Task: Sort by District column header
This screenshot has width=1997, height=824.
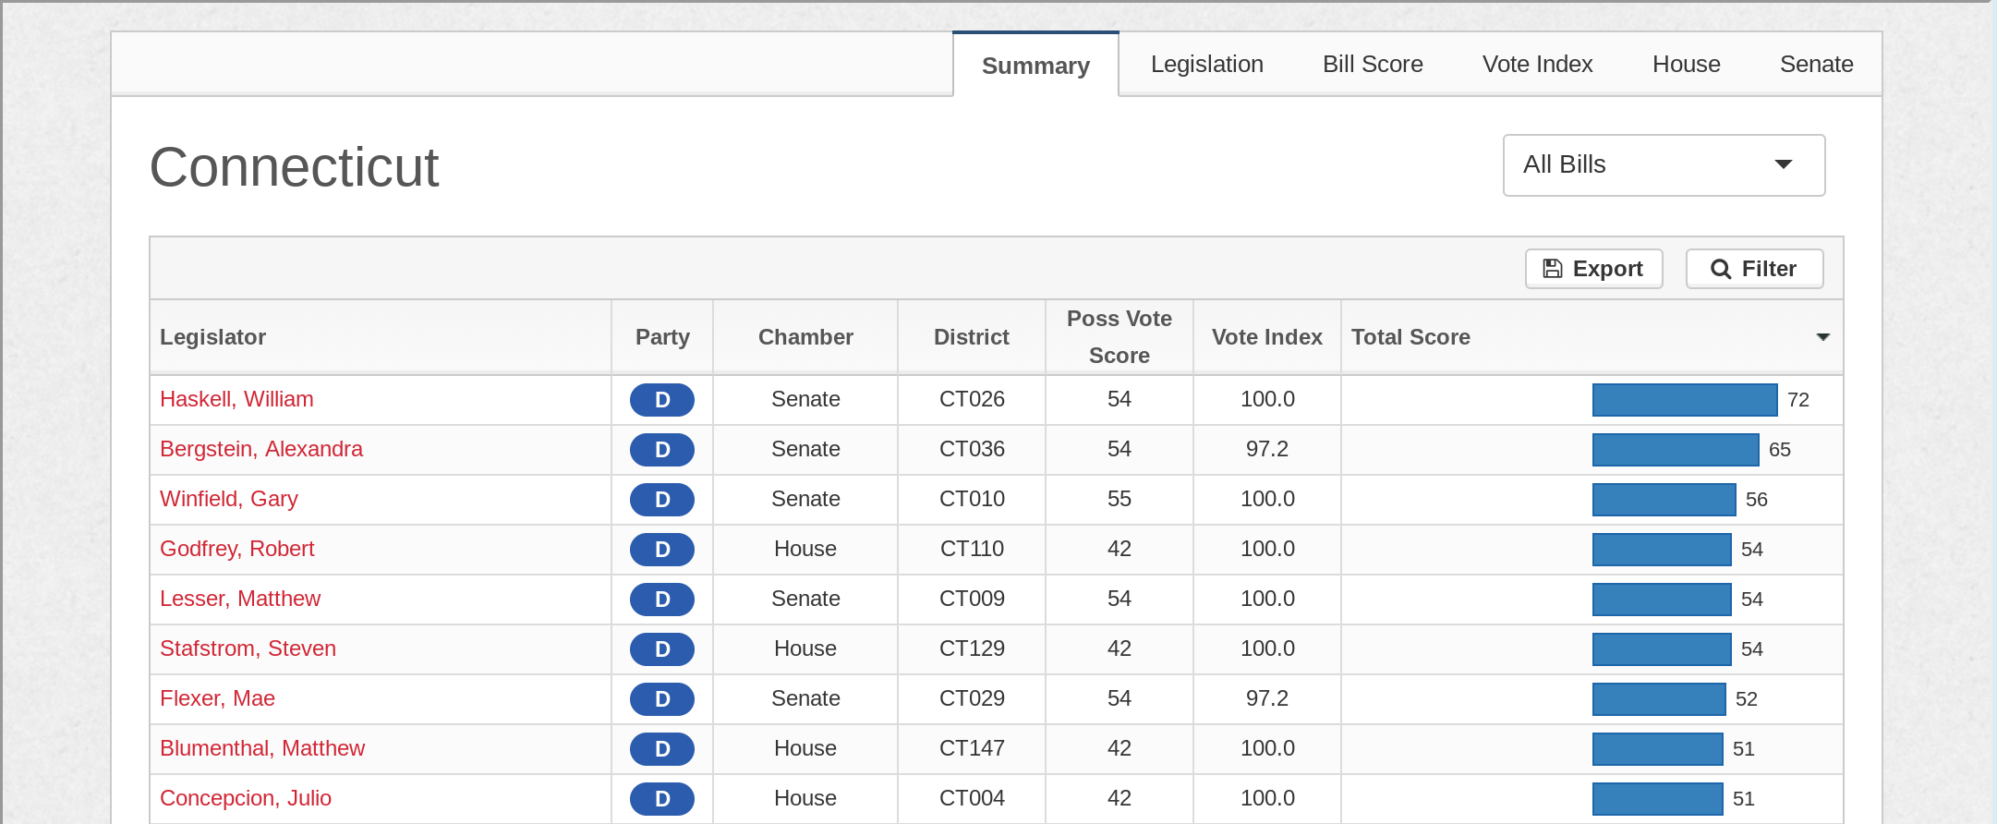Action: coord(971,337)
